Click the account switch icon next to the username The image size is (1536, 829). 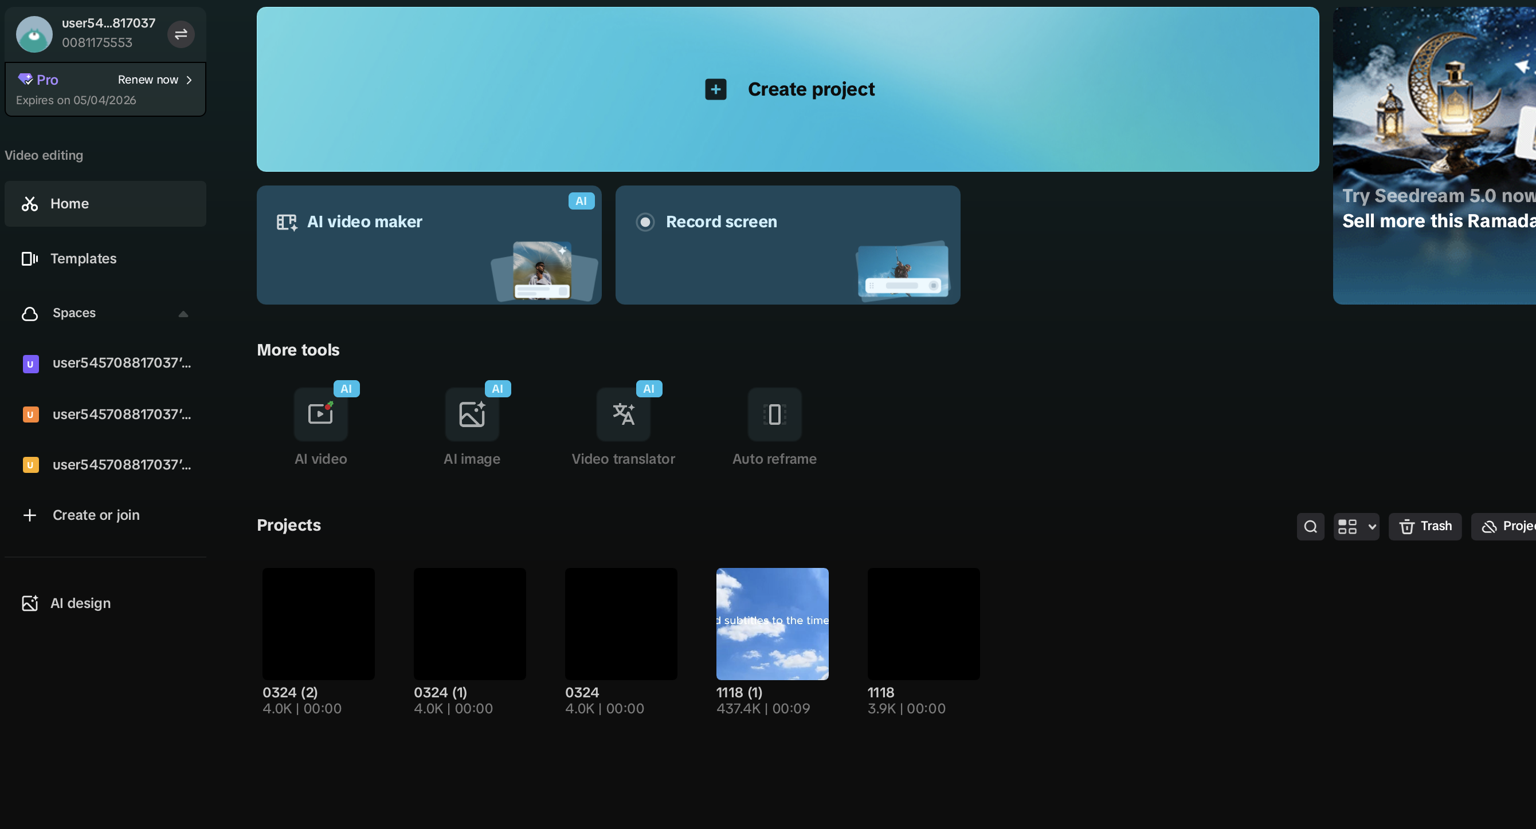point(181,34)
